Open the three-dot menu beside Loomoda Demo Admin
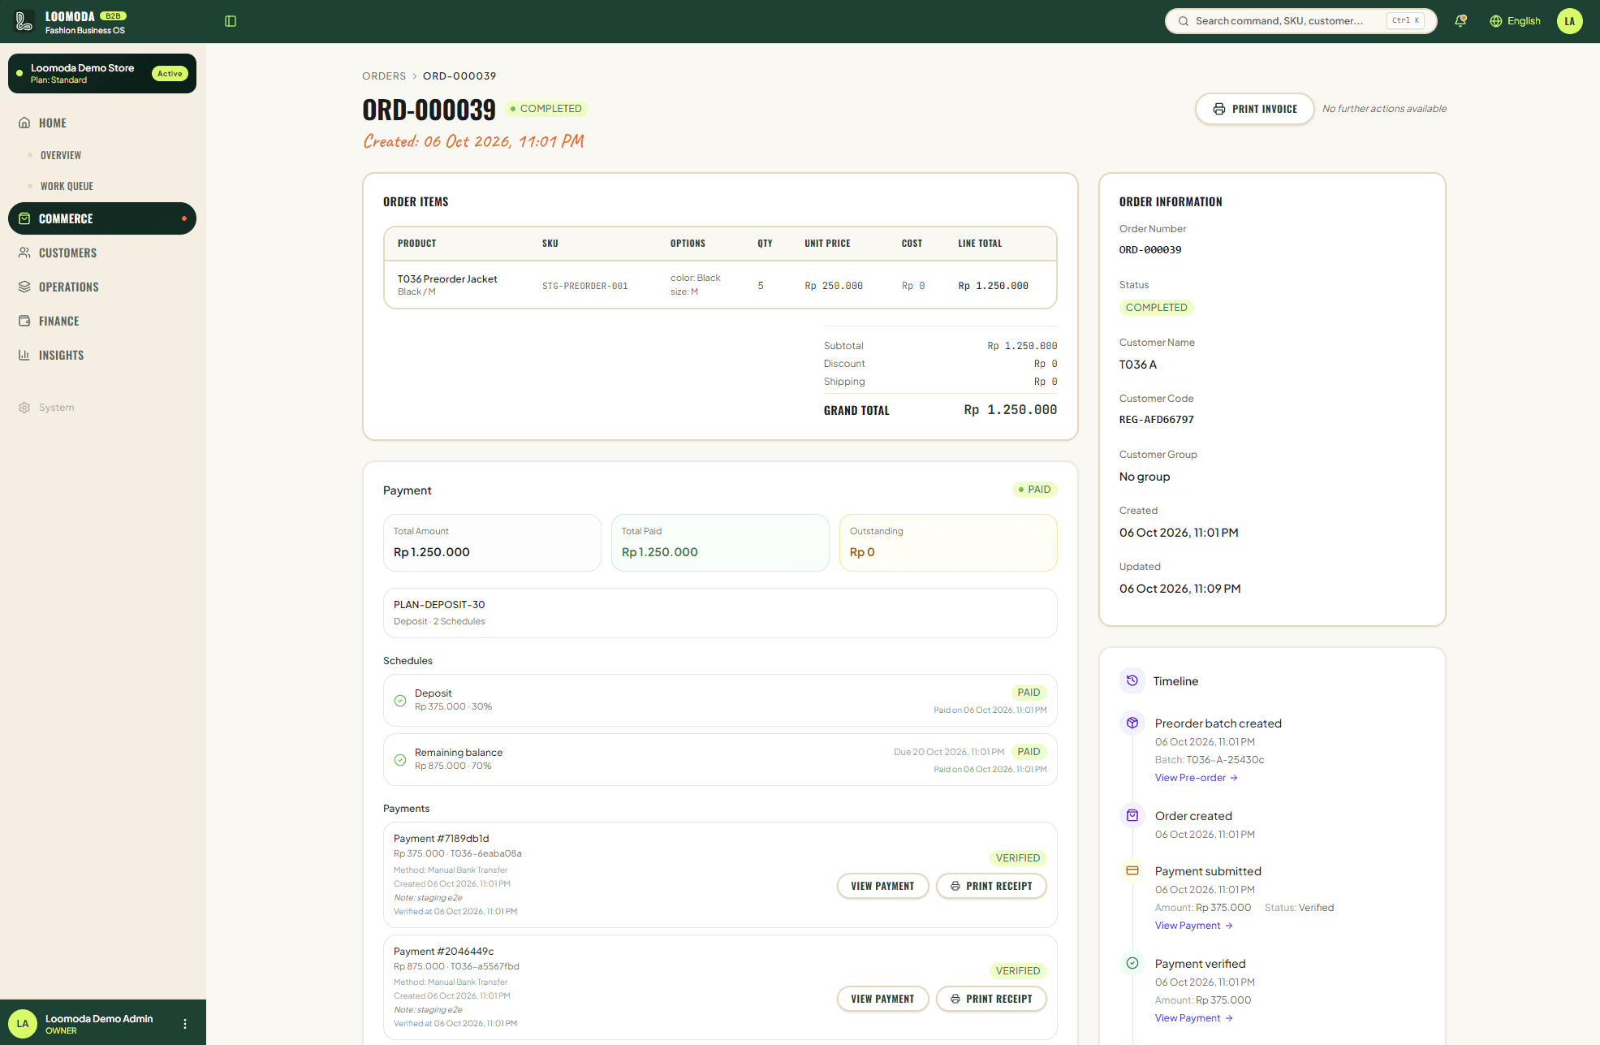The width and height of the screenshot is (1600, 1045). click(185, 1024)
